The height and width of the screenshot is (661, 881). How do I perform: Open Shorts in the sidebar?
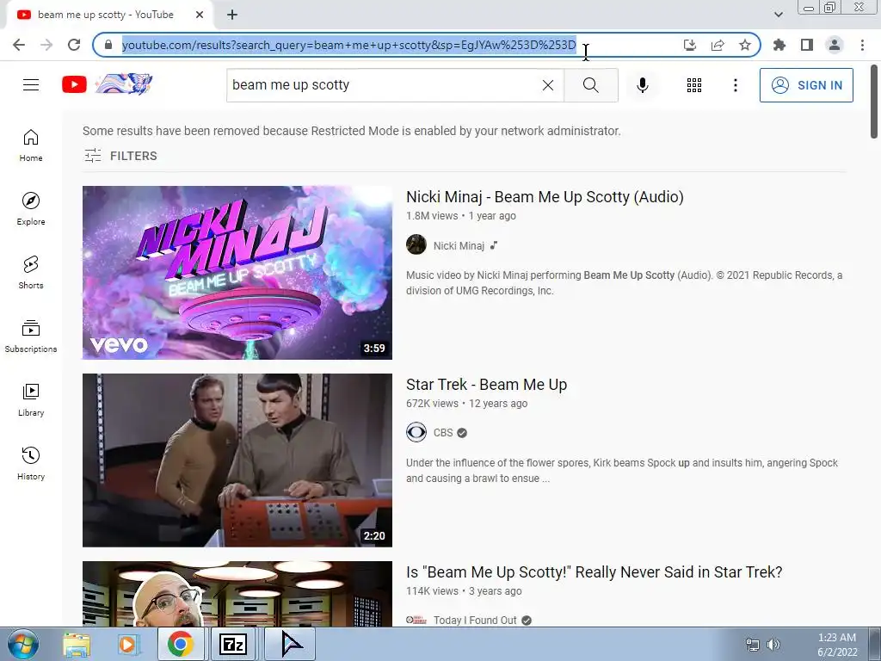(31, 273)
